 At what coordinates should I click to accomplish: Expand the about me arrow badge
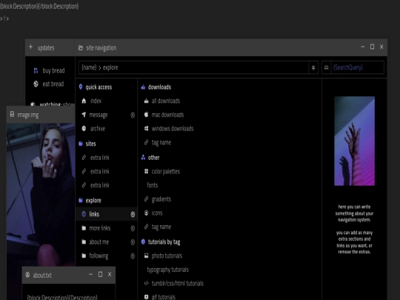tap(133, 242)
